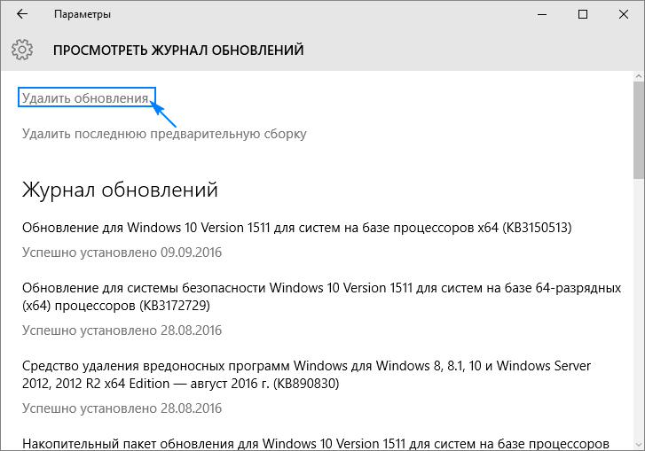This screenshot has width=645, height=451.
Task: Click the scrollbar track below the thumb
Action: (x=638, y=310)
